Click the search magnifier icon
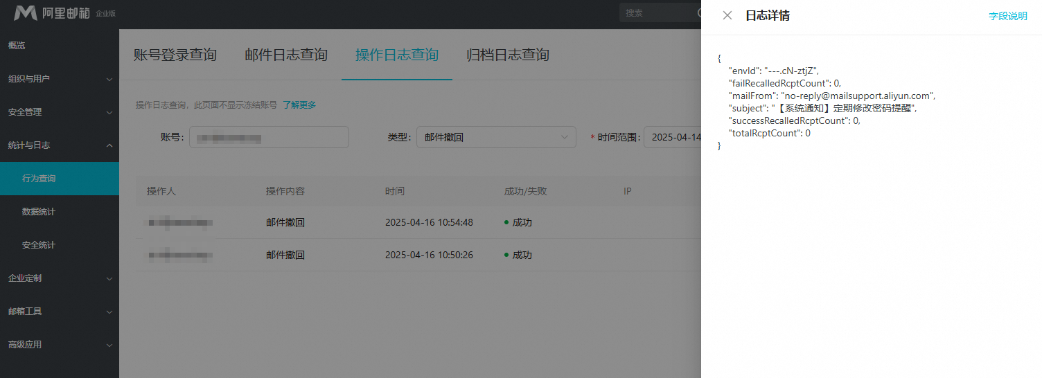The height and width of the screenshot is (378, 1042). click(x=698, y=13)
